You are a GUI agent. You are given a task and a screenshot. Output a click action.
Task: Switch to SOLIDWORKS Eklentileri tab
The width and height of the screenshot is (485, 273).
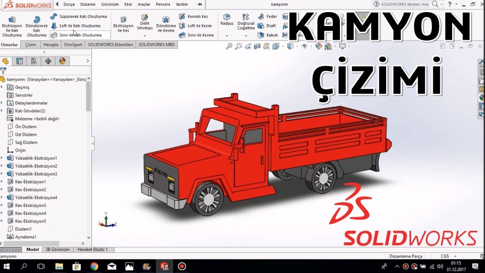tap(110, 44)
